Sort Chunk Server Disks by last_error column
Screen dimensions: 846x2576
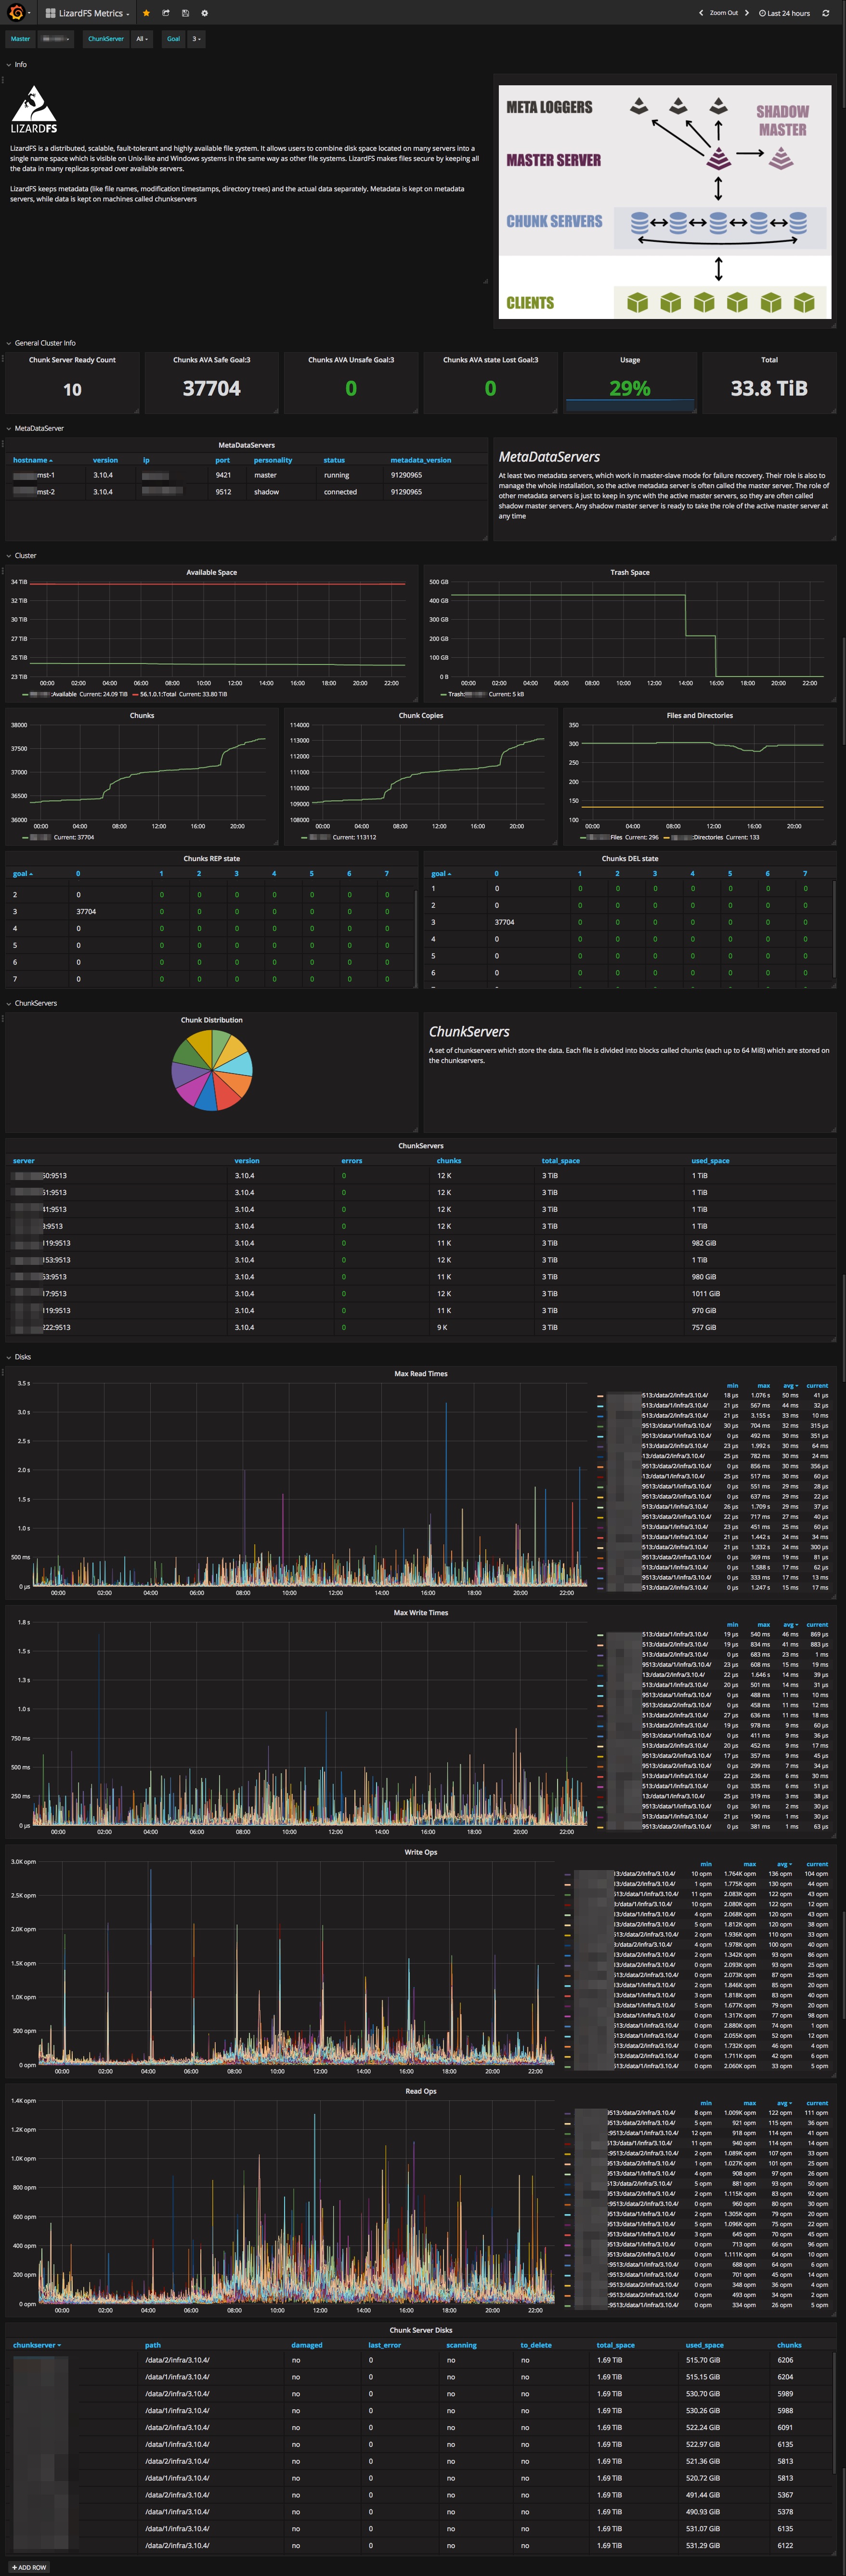pyautogui.click(x=385, y=2345)
